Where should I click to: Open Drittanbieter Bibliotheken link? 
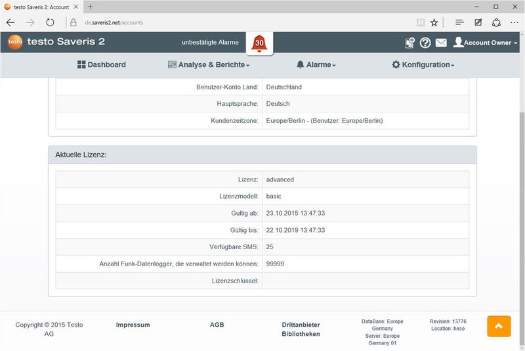click(x=301, y=329)
